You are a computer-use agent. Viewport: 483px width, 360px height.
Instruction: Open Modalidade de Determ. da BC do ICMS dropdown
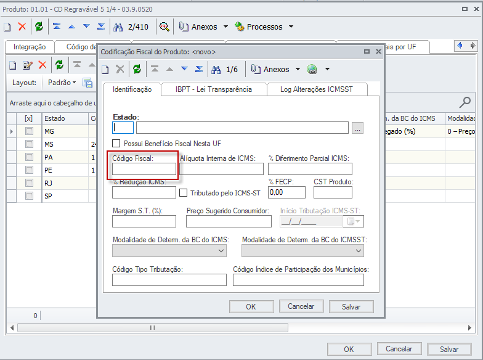pos(169,250)
